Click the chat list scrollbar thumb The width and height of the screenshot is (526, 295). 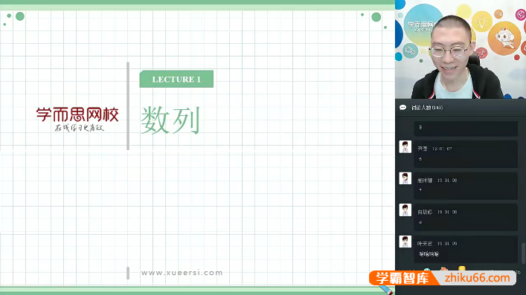pos(523,253)
